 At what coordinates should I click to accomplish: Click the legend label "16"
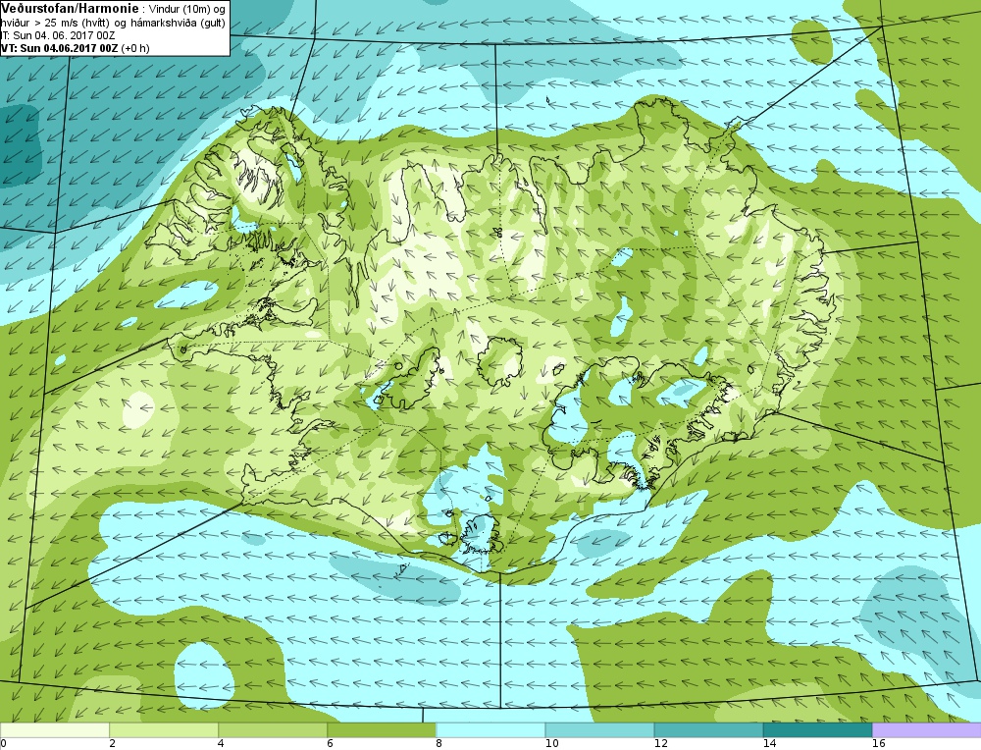[x=879, y=744]
